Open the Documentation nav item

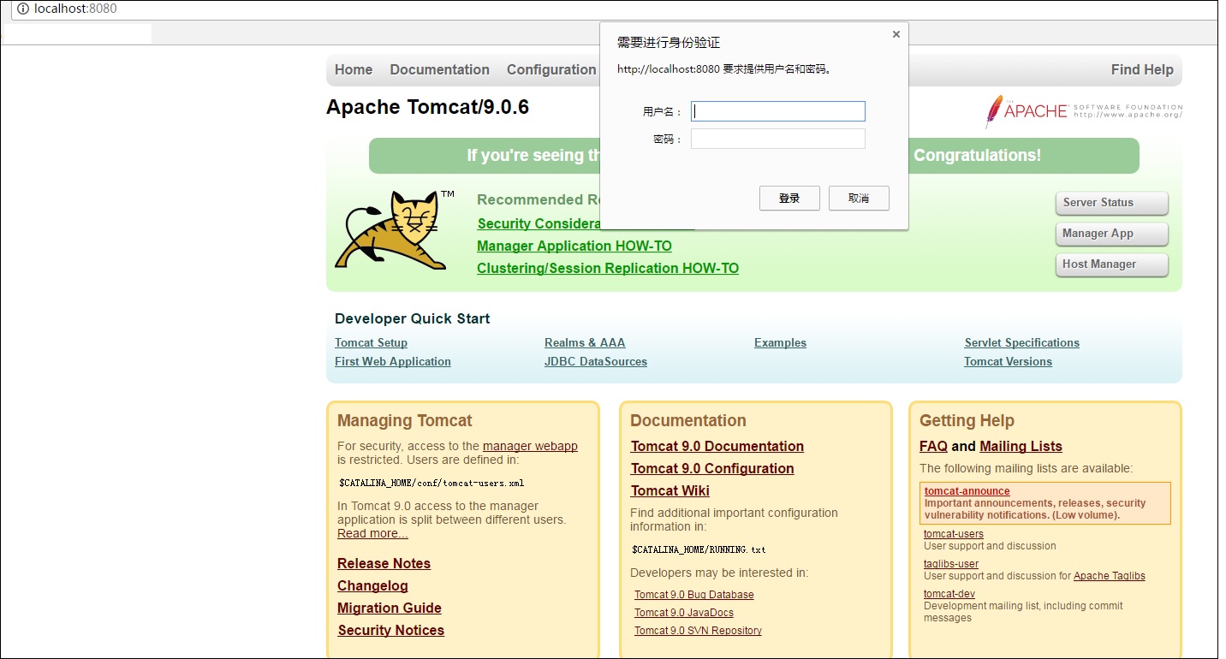(440, 70)
